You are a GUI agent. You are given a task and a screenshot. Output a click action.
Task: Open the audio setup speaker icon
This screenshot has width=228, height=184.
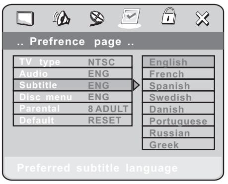(62, 18)
